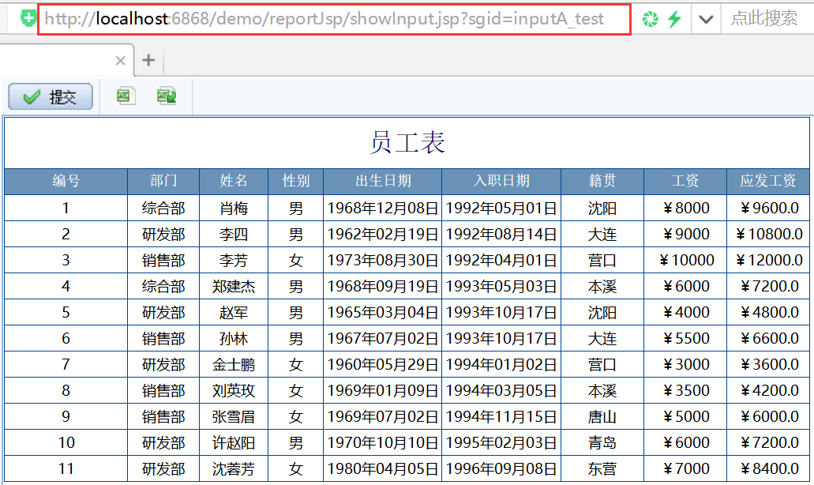Click the 点此搜索 search field

[x=764, y=18]
